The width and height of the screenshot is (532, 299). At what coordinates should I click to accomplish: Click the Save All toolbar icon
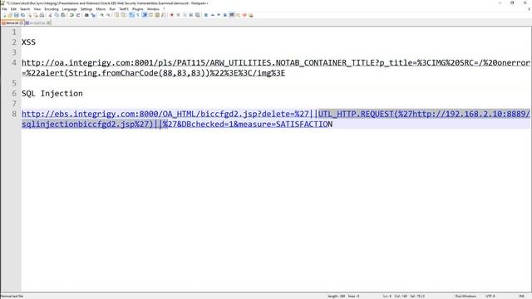click(22, 15)
